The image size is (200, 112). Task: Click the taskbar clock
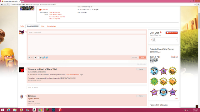coord(196,110)
